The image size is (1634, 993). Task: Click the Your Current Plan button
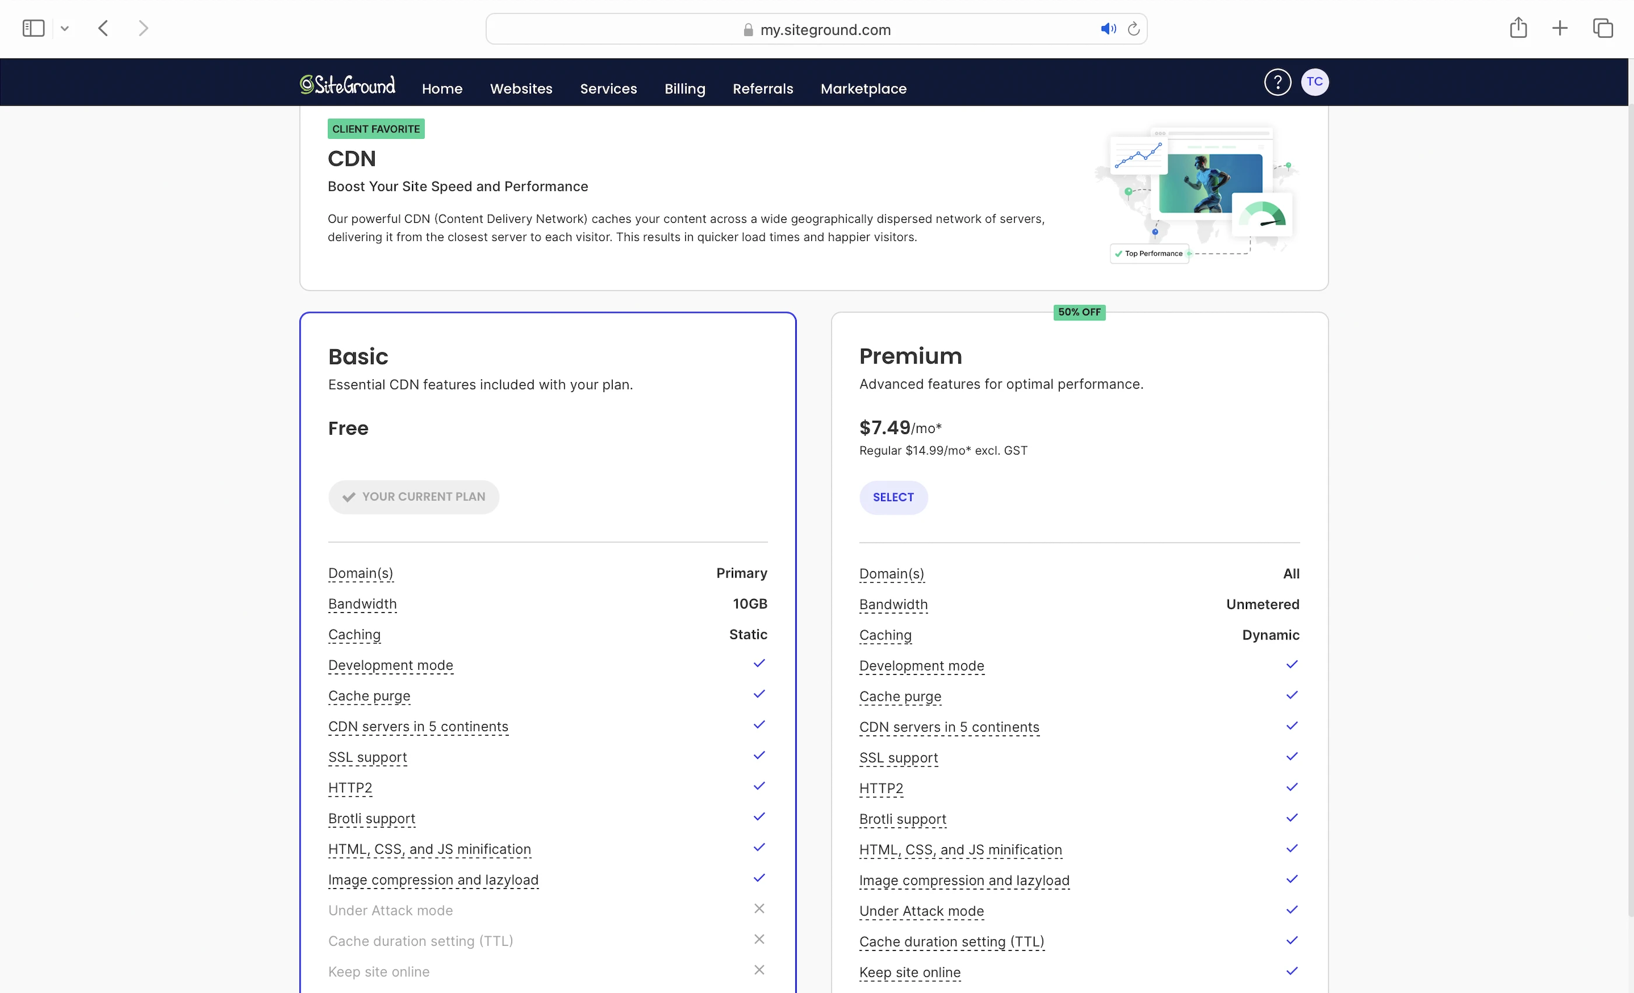tap(413, 497)
